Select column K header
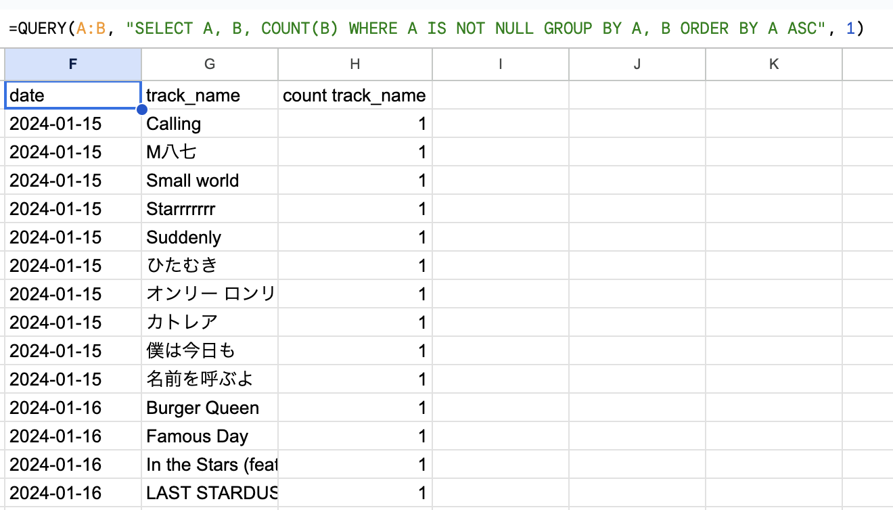893x510 pixels. [774, 64]
